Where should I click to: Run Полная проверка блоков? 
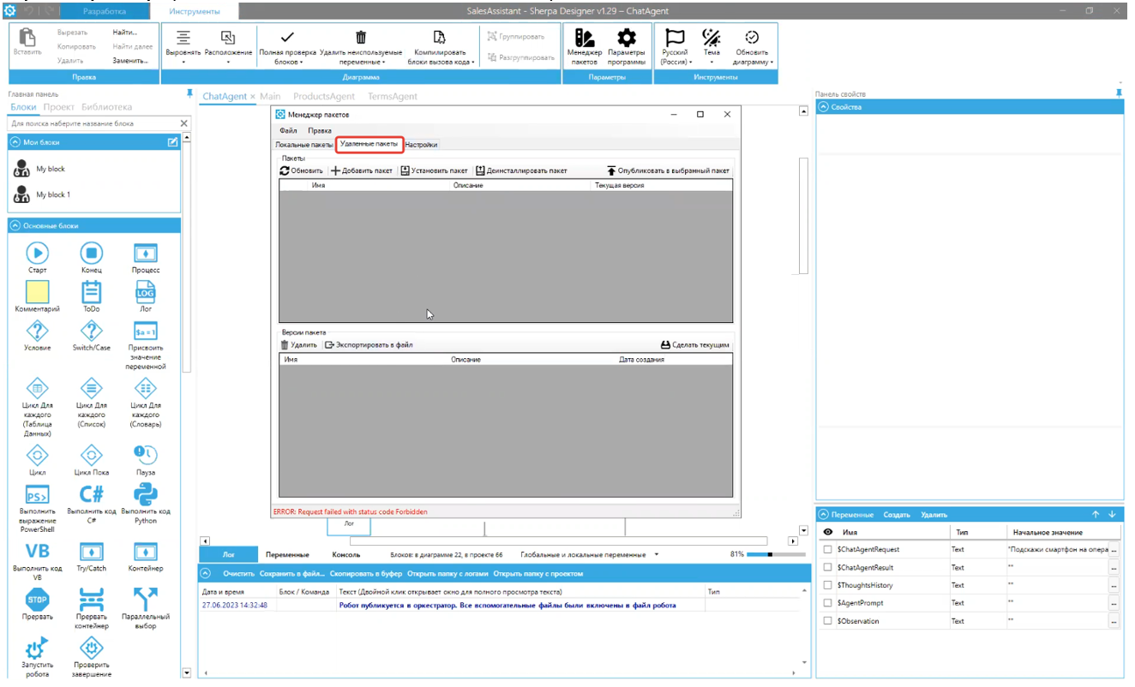coord(287,46)
